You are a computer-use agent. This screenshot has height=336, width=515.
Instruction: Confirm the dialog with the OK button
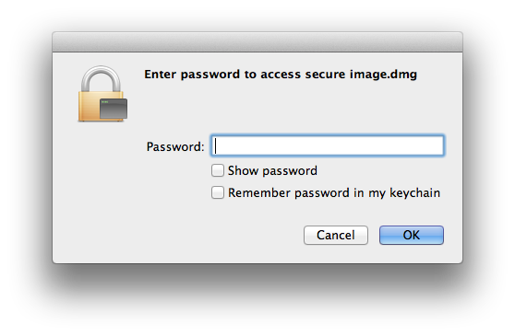tap(412, 235)
